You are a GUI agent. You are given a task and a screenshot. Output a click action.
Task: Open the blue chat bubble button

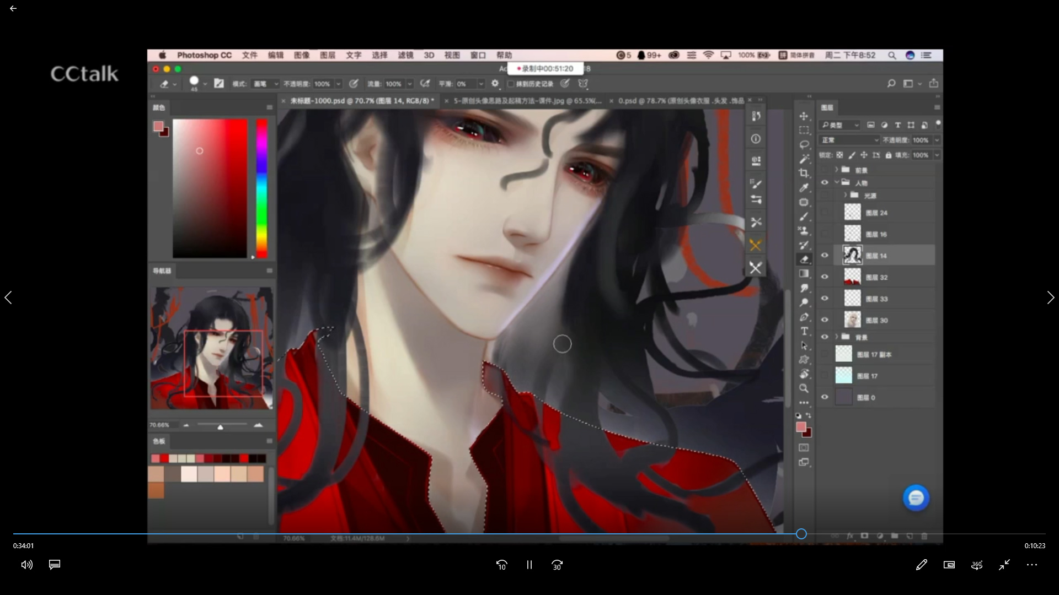[x=916, y=498]
